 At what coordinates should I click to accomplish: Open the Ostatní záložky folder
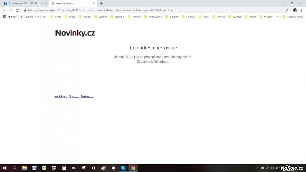pyautogui.click(x=293, y=17)
